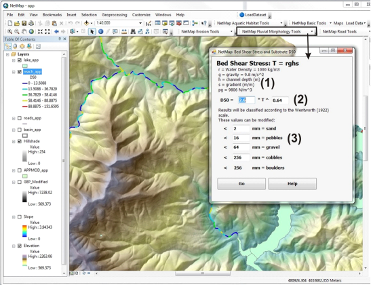
Task: Select the Pan hand tool
Action: 24,31
